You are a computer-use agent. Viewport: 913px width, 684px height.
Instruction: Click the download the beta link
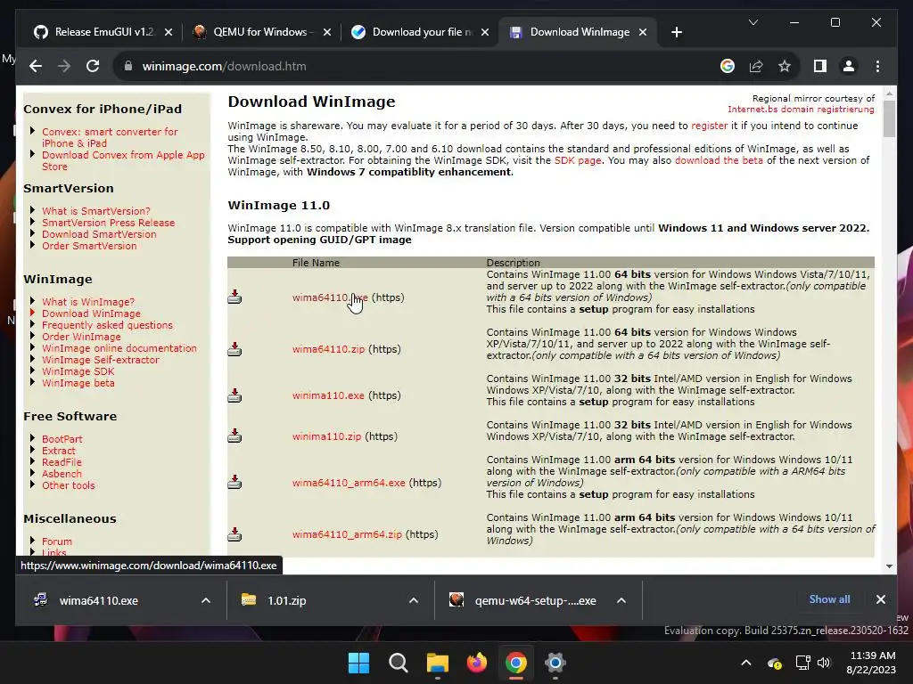click(x=719, y=160)
